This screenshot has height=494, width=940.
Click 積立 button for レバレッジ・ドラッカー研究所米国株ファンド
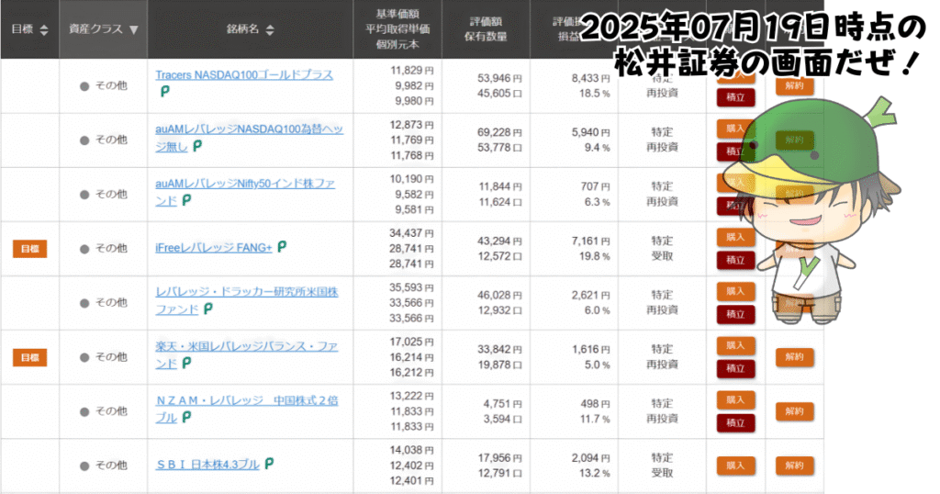[x=735, y=314]
